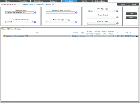Open help icon next to Threshold Value
This screenshot has width=140, height=103.
click(118, 23)
